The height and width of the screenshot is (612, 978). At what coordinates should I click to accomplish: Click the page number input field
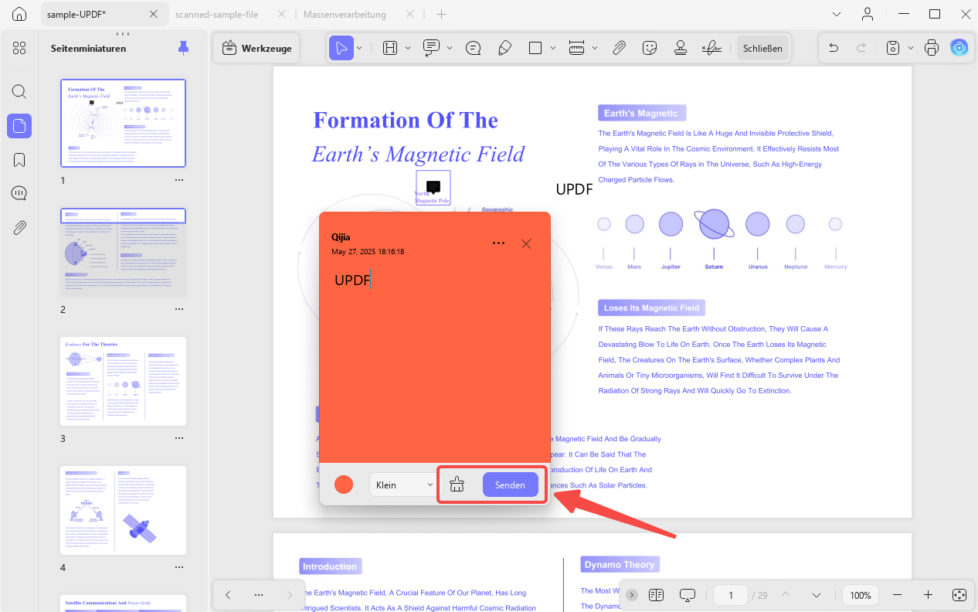point(730,595)
